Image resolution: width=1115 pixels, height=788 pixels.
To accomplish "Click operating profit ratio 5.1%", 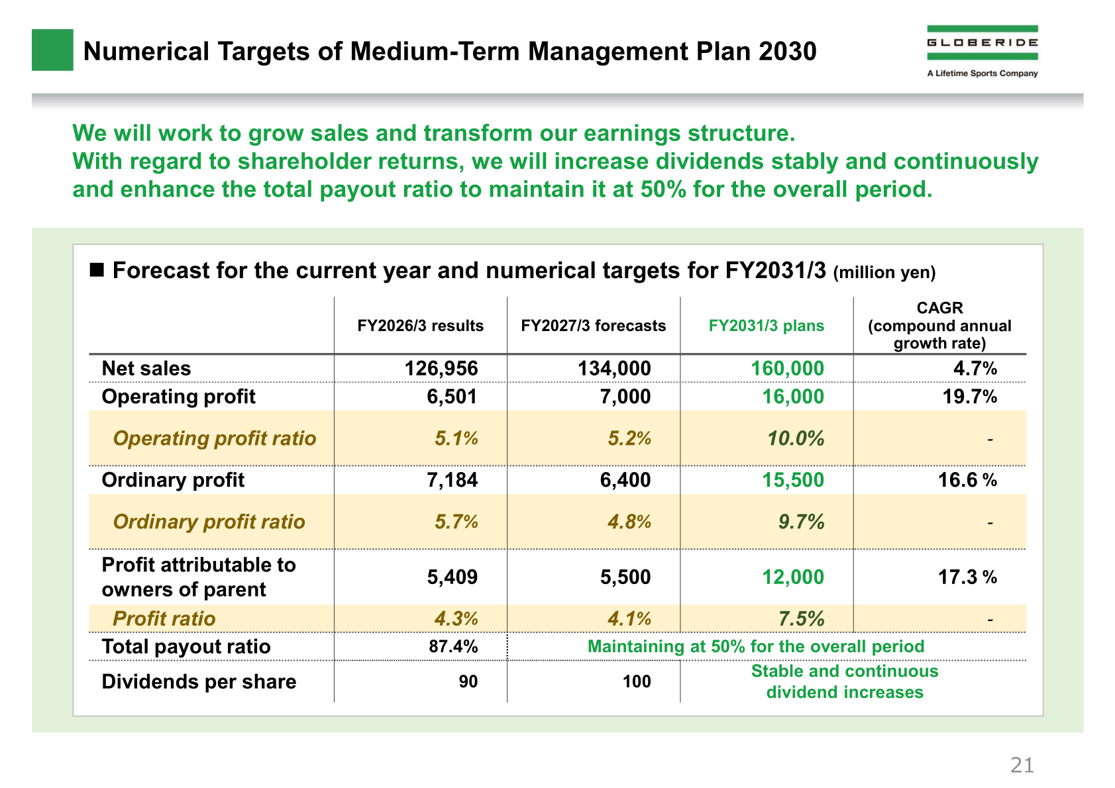I will tap(456, 438).
